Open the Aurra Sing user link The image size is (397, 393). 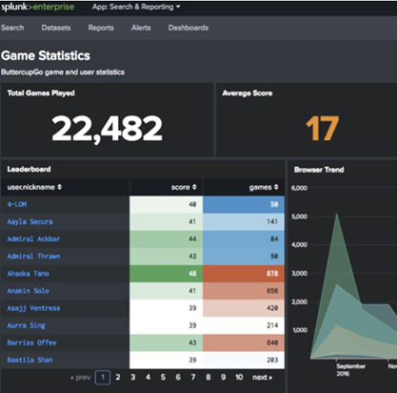point(26,325)
